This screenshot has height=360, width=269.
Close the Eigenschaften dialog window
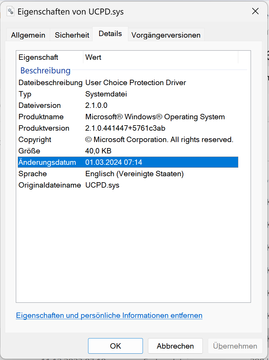pos(255,12)
